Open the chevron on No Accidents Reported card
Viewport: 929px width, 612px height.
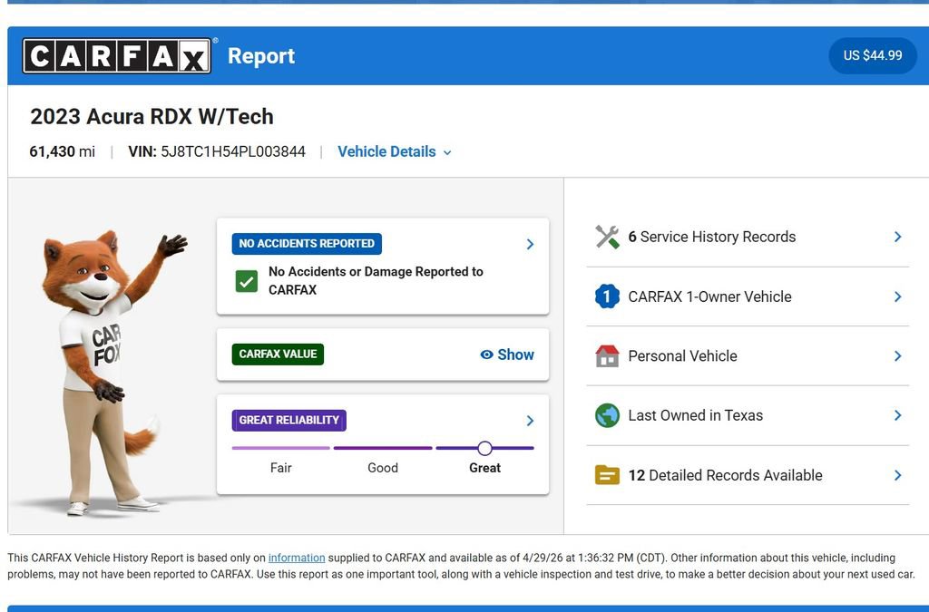pyautogui.click(x=530, y=244)
